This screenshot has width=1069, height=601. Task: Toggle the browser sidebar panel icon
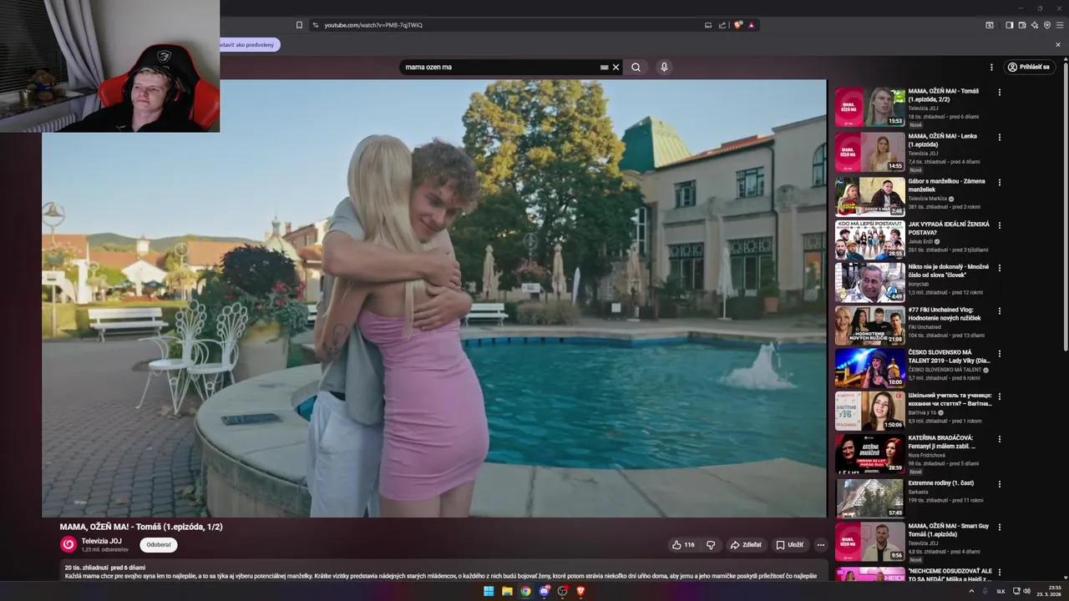click(1009, 25)
